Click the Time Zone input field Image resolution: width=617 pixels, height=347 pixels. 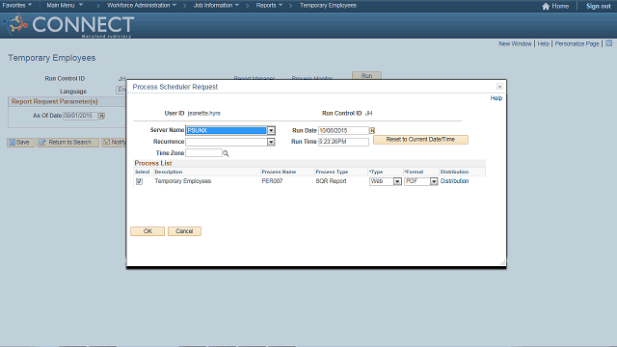[x=203, y=153]
